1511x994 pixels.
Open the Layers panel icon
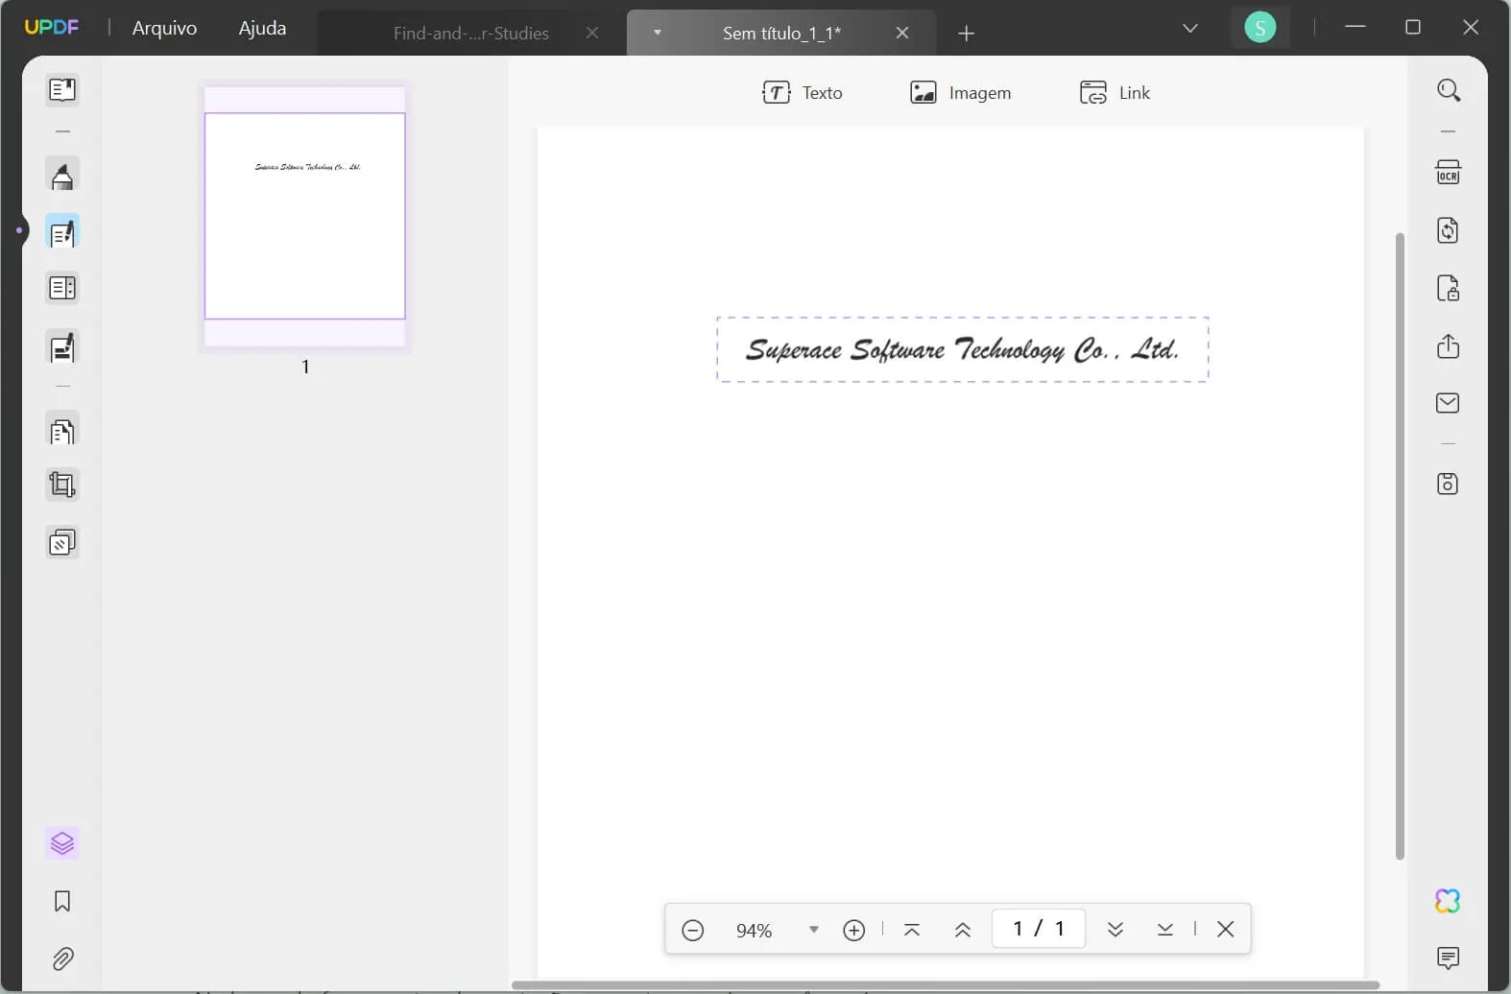pos(62,843)
